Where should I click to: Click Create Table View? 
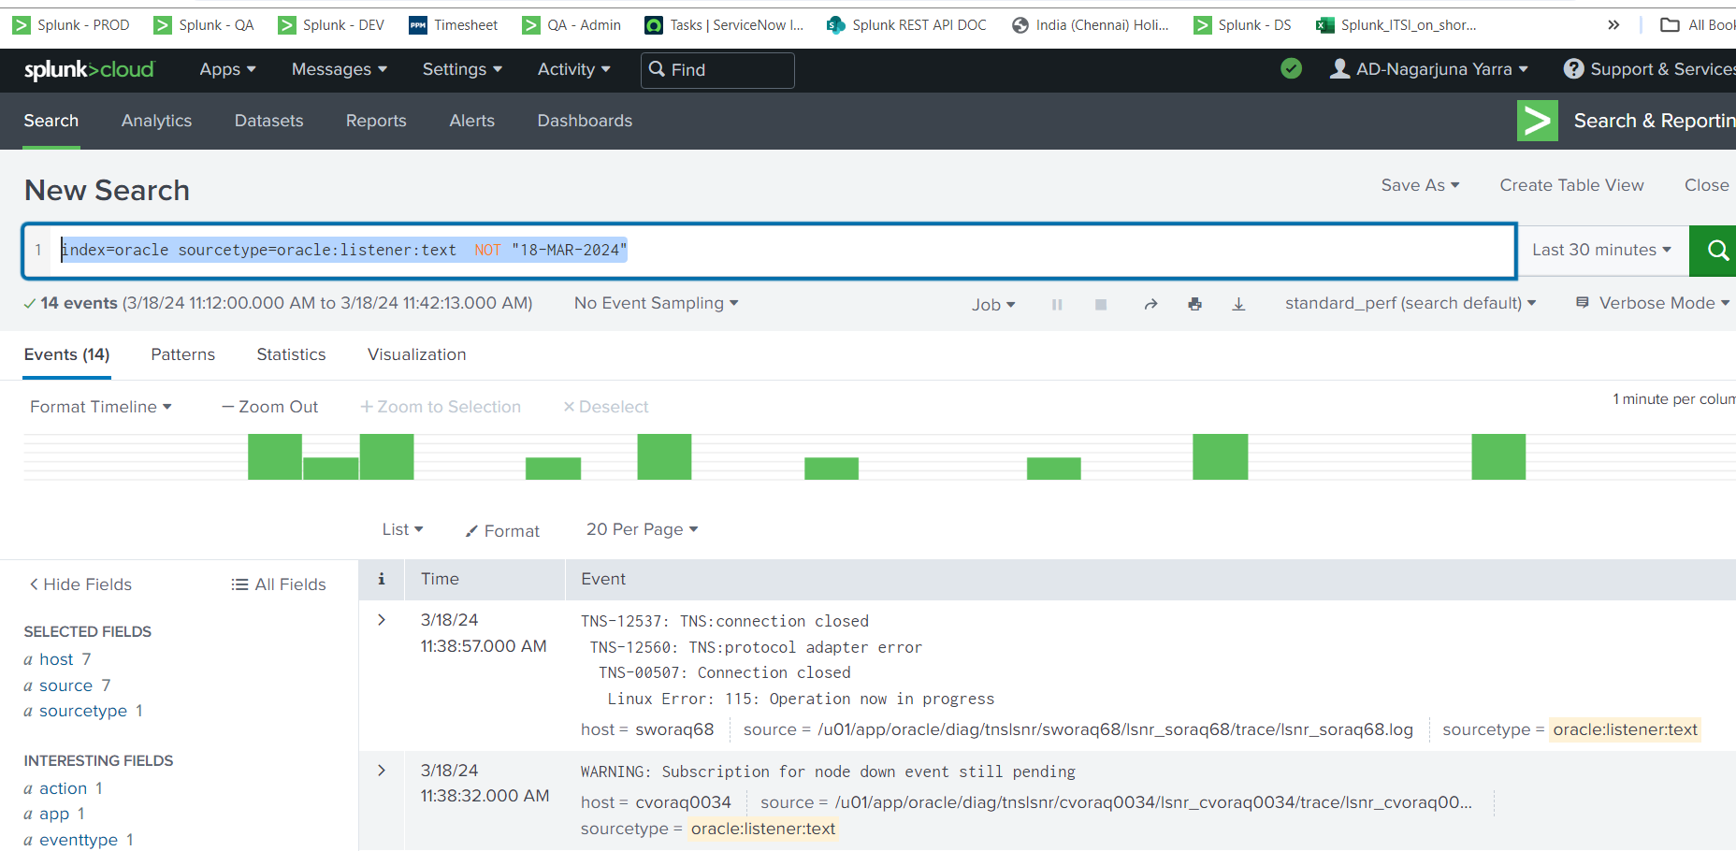1571,185
